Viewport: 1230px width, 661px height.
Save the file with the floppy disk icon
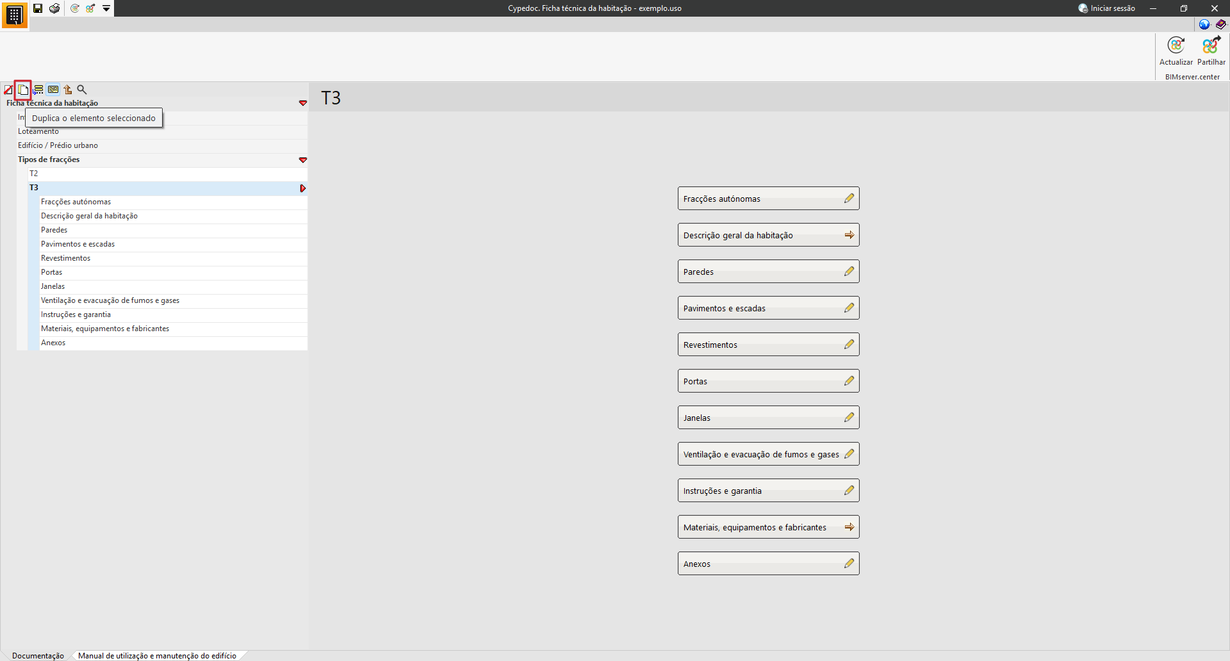(x=38, y=8)
